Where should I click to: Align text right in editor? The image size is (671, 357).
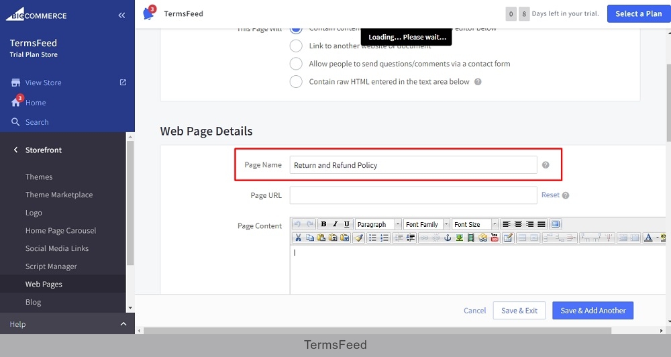[x=530, y=224]
